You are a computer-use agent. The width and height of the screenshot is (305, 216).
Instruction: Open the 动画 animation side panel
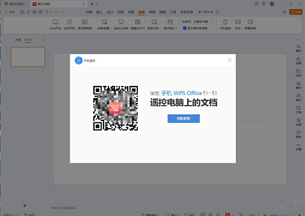tap(298, 60)
